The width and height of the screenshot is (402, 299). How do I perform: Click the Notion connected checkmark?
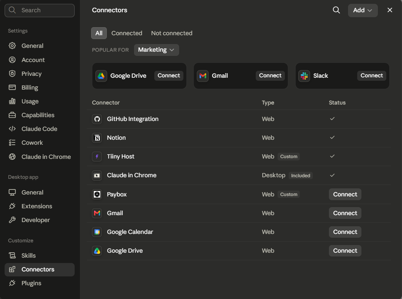332,137
